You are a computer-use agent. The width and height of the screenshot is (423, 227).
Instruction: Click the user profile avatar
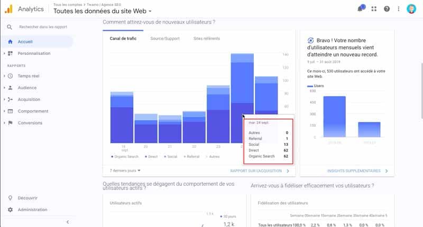(412, 9)
